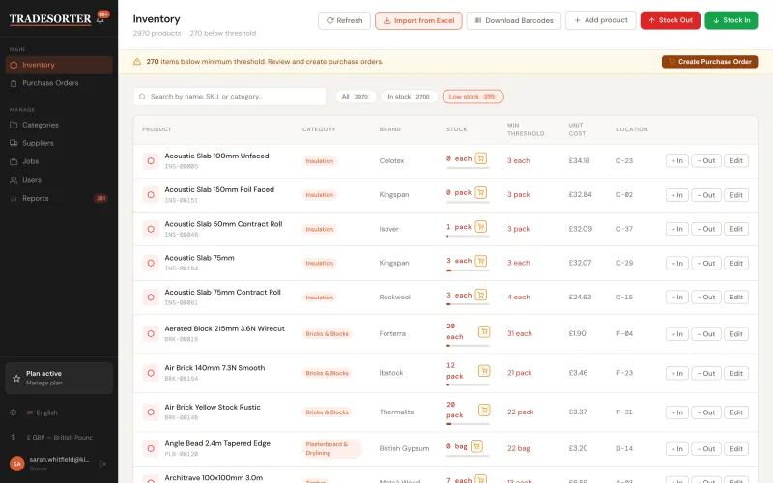Click the product search field

pos(230,97)
